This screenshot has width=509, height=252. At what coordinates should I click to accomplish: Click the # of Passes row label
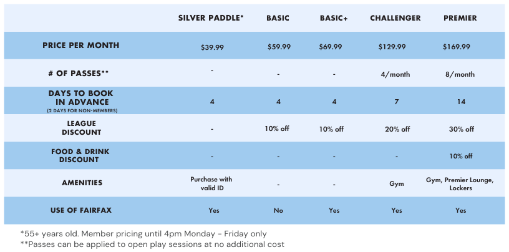click(x=81, y=73)
